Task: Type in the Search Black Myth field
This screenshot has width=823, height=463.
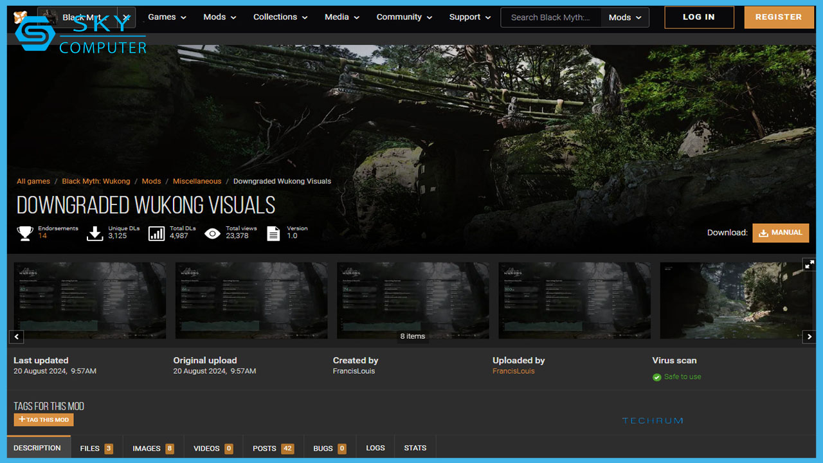Action: click(x=550, y=17)
